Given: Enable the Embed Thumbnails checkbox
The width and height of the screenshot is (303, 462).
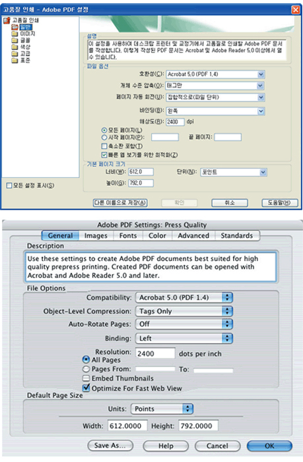Looking at the screenshot, I should click(86, 378).
